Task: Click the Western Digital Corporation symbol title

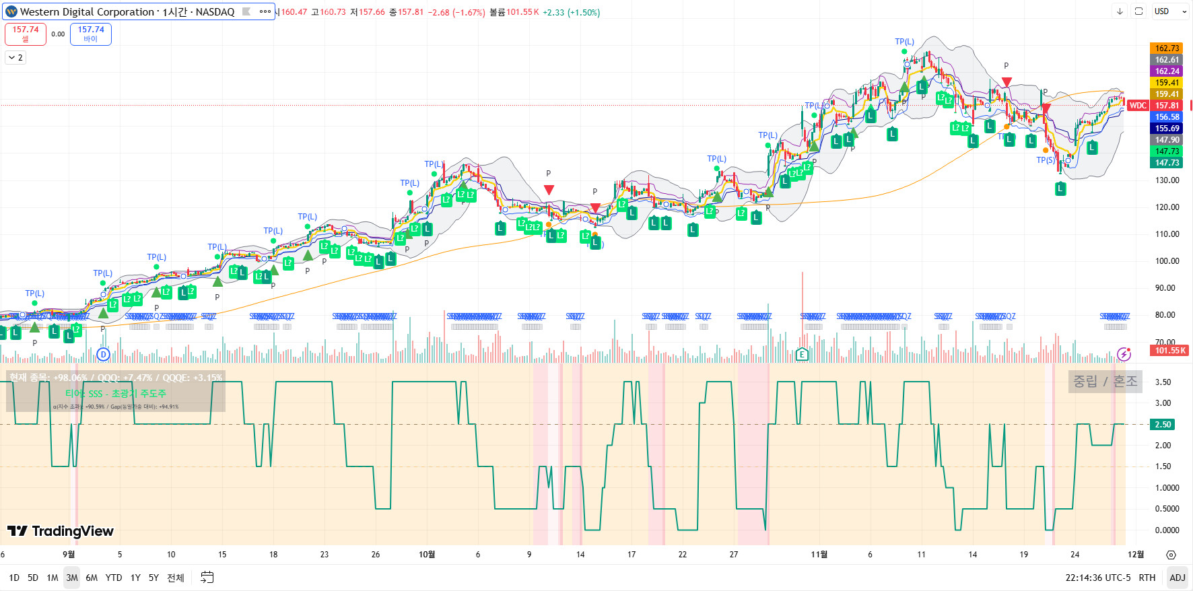Action: [x=87, y=11]
